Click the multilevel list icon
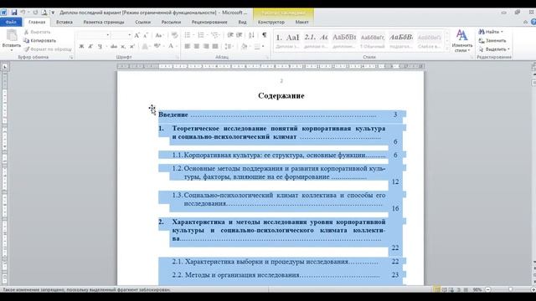 214,35
